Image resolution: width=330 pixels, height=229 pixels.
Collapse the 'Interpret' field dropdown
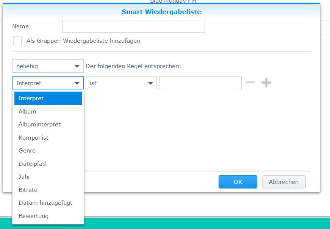coord(48,83)
